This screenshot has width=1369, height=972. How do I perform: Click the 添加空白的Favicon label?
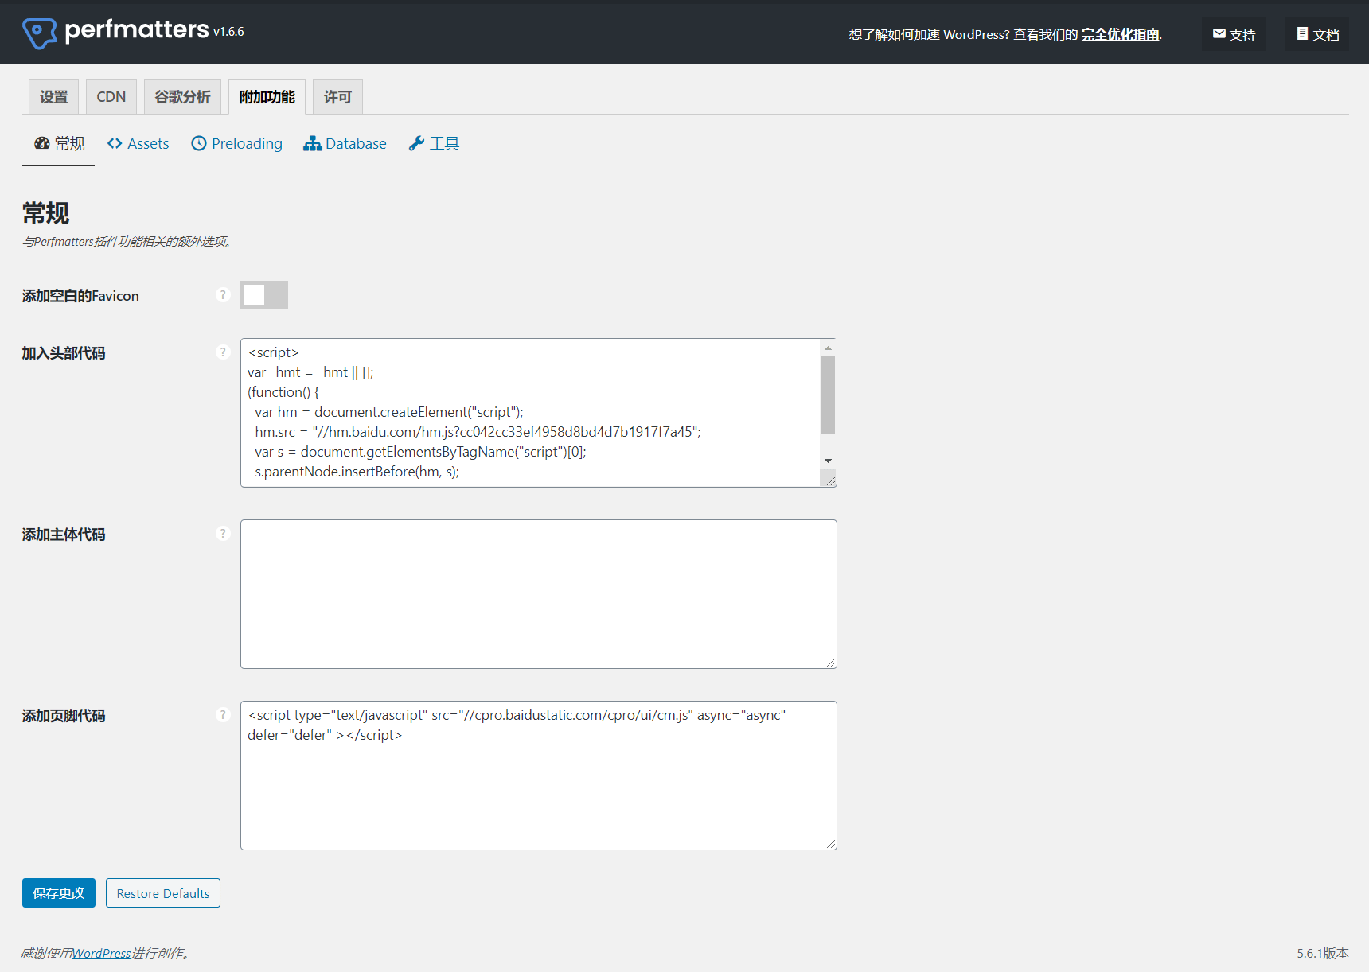pyautogui.click(x=80, y=296)
